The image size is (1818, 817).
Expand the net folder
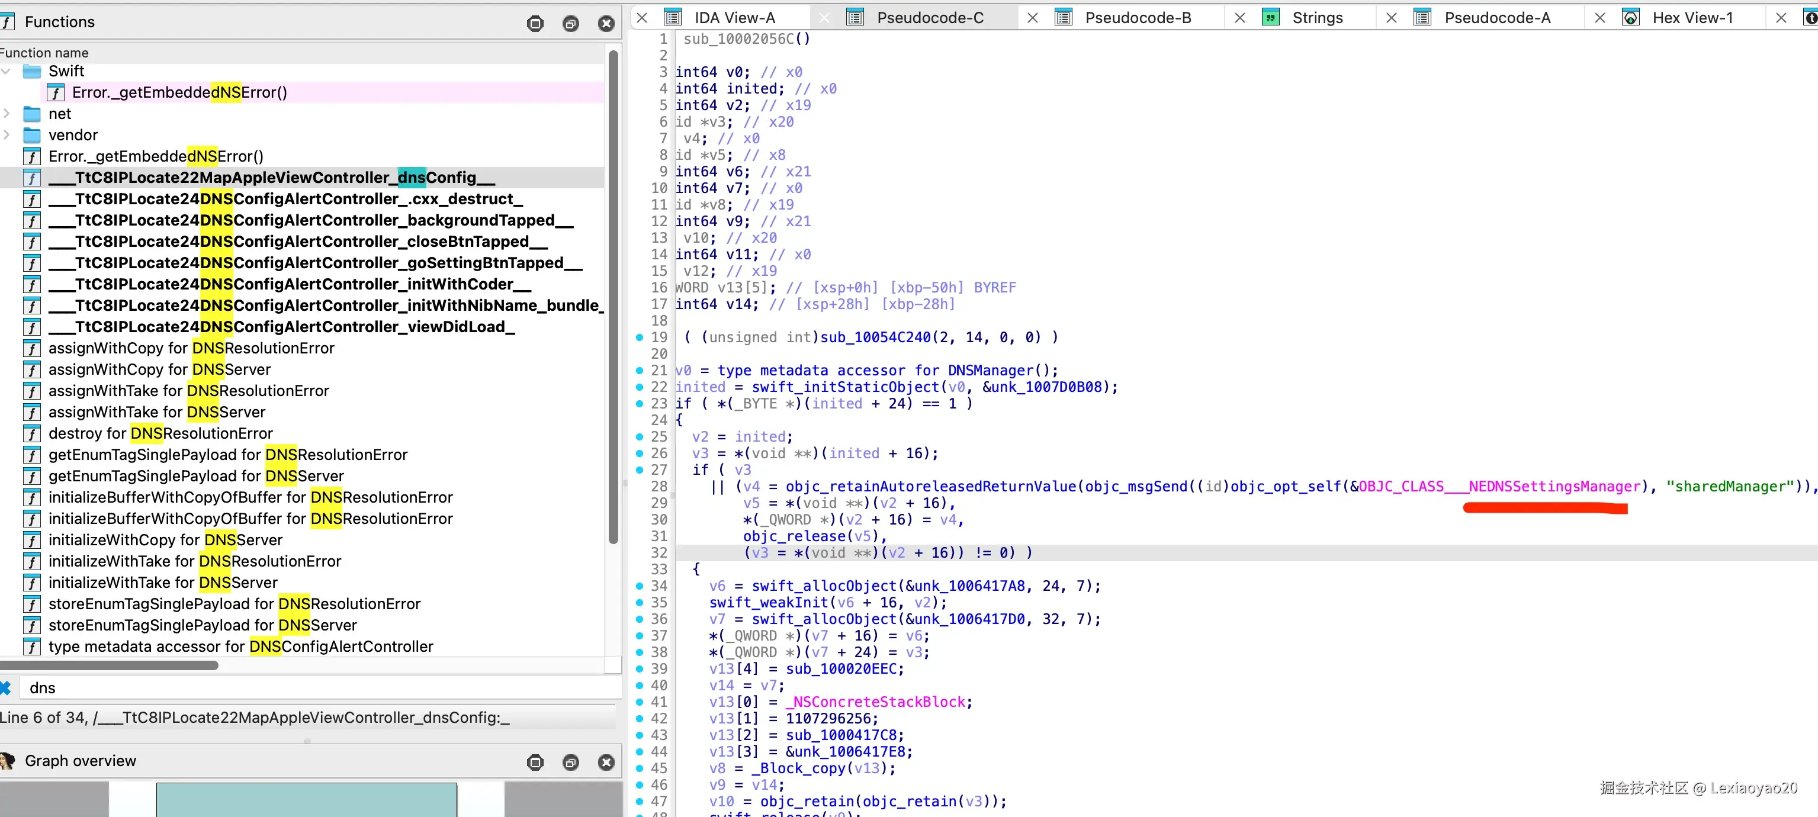point(7,114)
